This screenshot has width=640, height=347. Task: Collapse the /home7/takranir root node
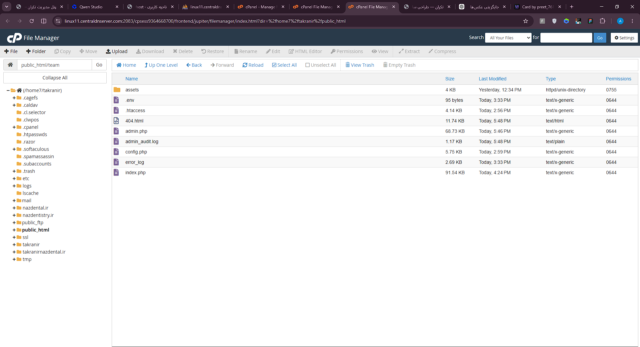tap(8, 90)
